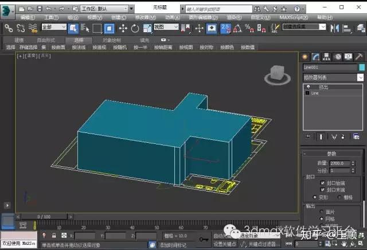Toggle the 封口始端 cap start checkbox

pyautogui.click(x=322, y=183)
